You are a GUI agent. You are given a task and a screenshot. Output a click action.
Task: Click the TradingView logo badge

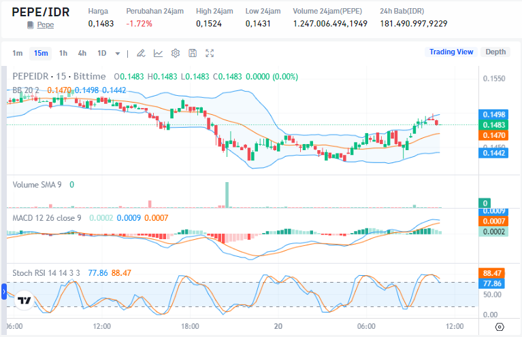(x=24, y=300)
